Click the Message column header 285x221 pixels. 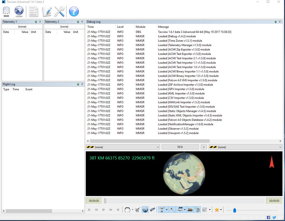pos(163,27)
